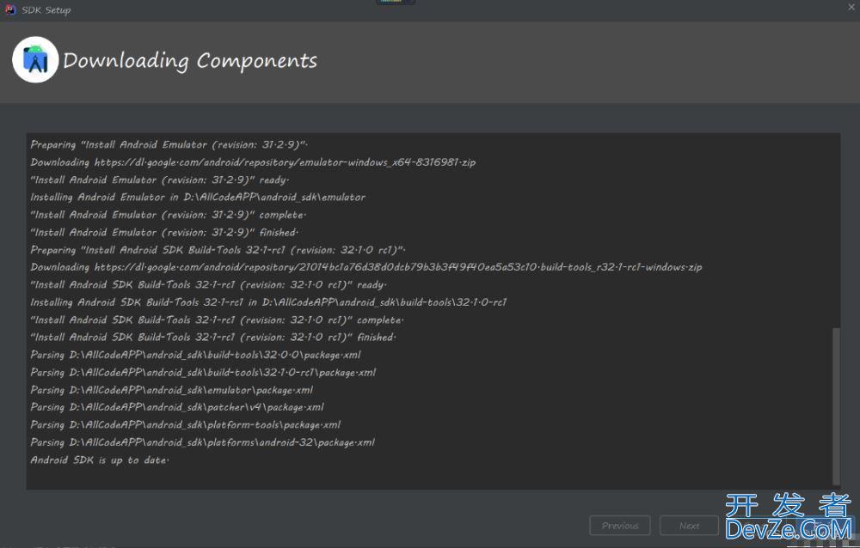Image resolution: width=860 pixels, height=548 pixels.
Task: Close the SDK Setup window
Action: 851,7
